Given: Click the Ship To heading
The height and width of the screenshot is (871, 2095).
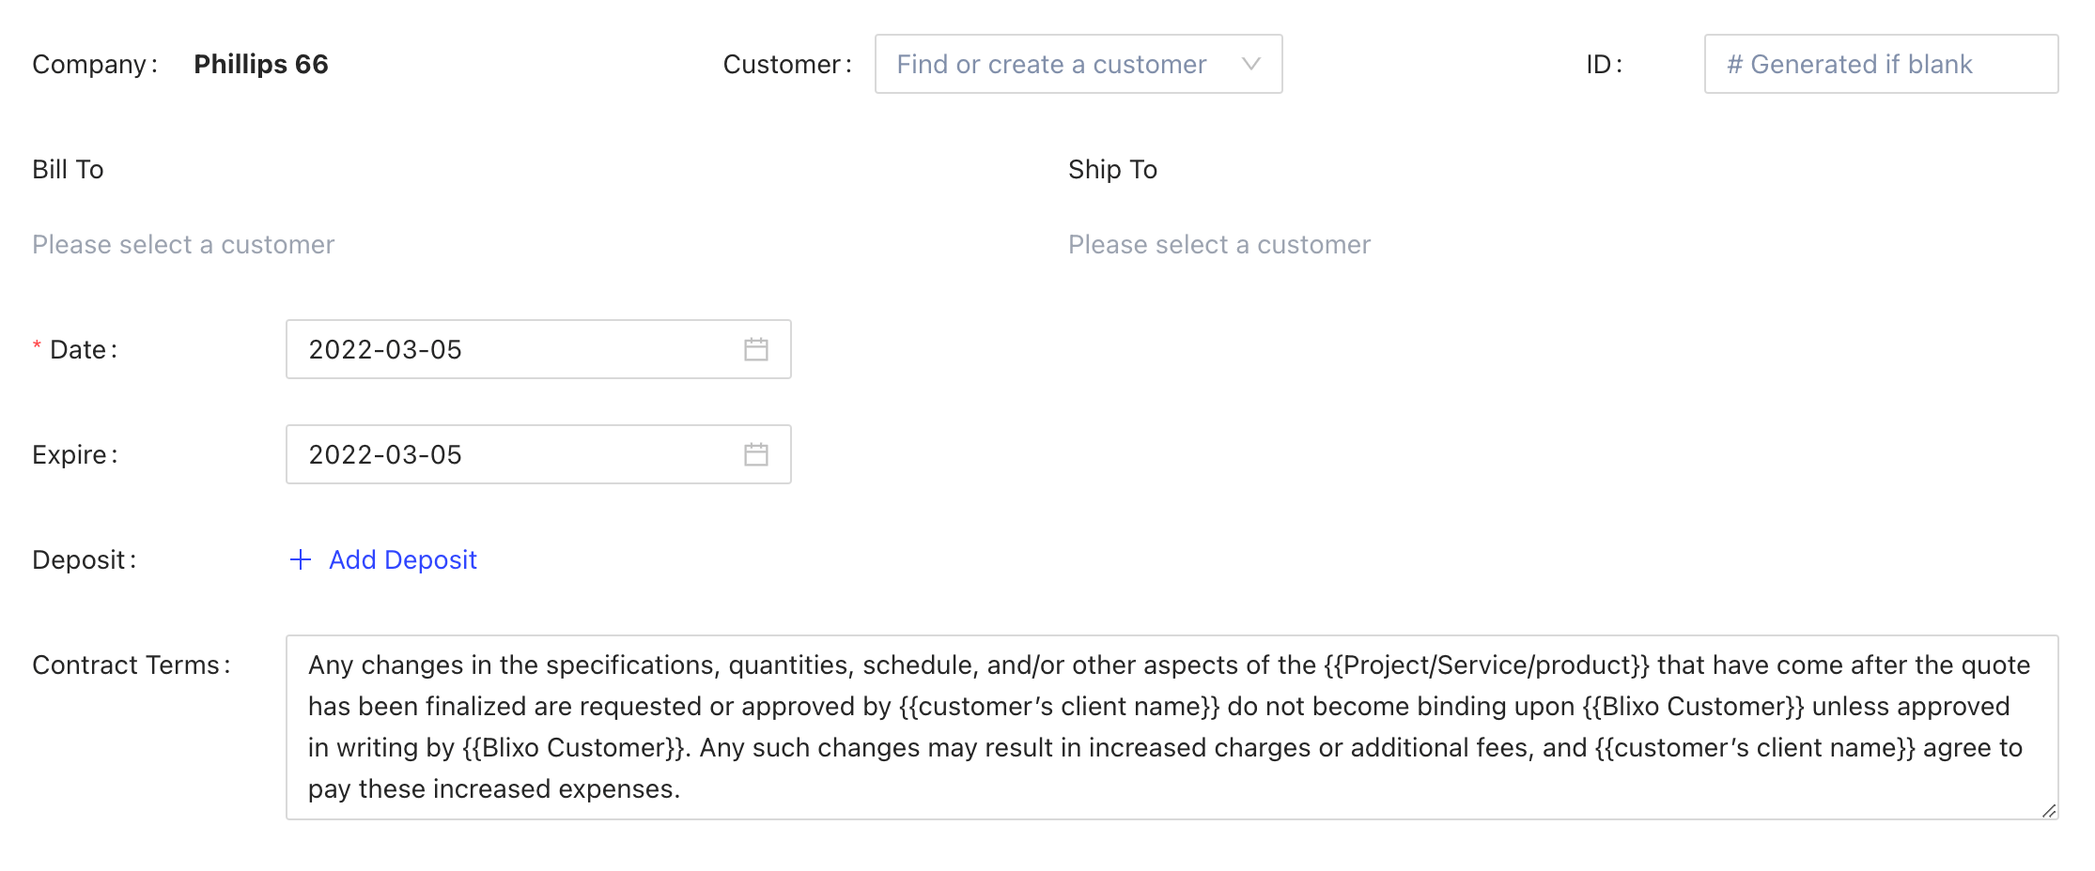Looking at the screenshot, I should [1112, 170].
